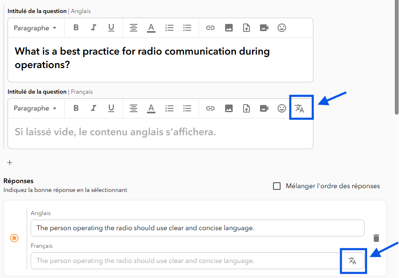This screenshot has width=399, height=278.
Task: Auto-translate the Français answer field
Action: tap(352, 261)
